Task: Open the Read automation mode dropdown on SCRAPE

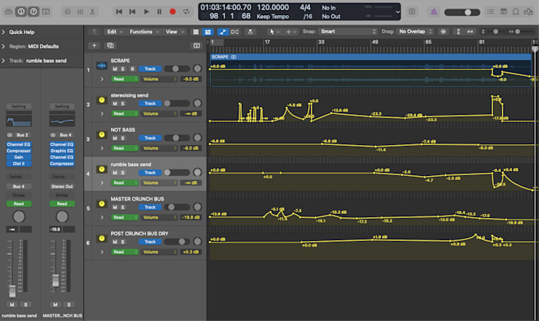Action: point(120,79)
